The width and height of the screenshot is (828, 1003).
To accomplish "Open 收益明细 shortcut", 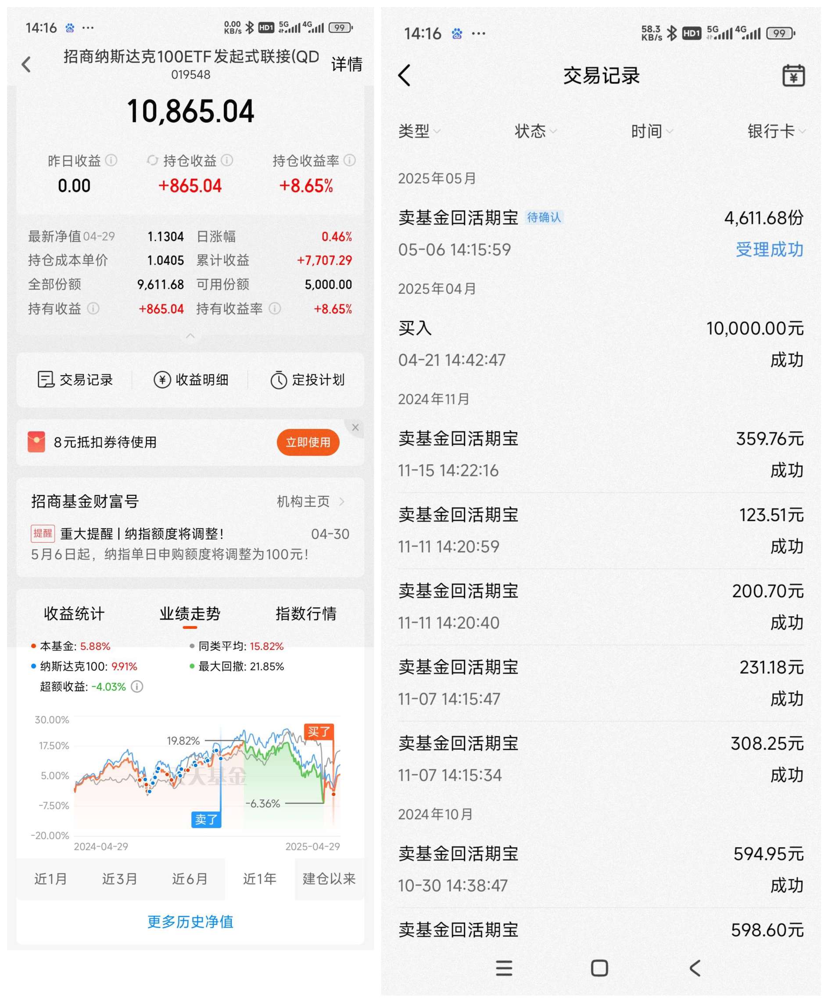I will click(191, 379).
